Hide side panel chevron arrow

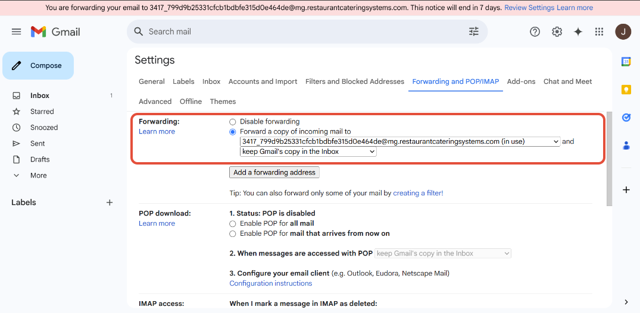click(x=626, y=302)
